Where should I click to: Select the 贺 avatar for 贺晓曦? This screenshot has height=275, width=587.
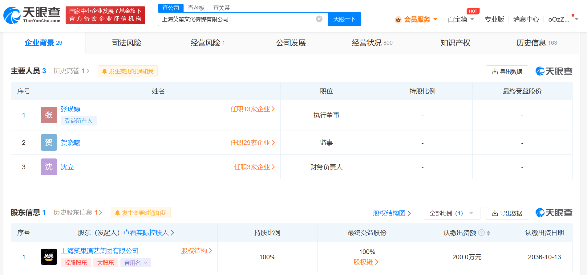49,142
